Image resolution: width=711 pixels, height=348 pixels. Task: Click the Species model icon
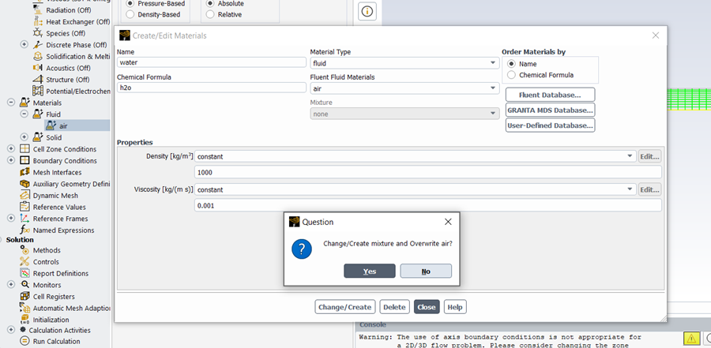38,33
